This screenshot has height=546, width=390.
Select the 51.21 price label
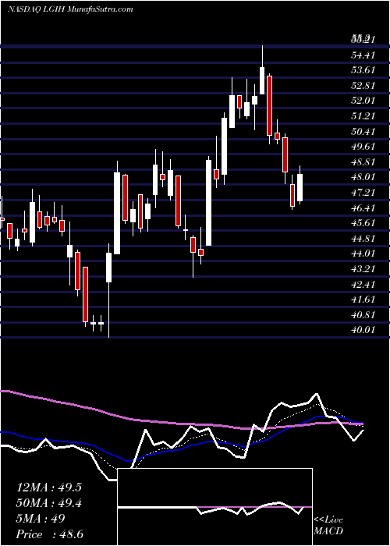pyautogui.click(x=363, y=115)
